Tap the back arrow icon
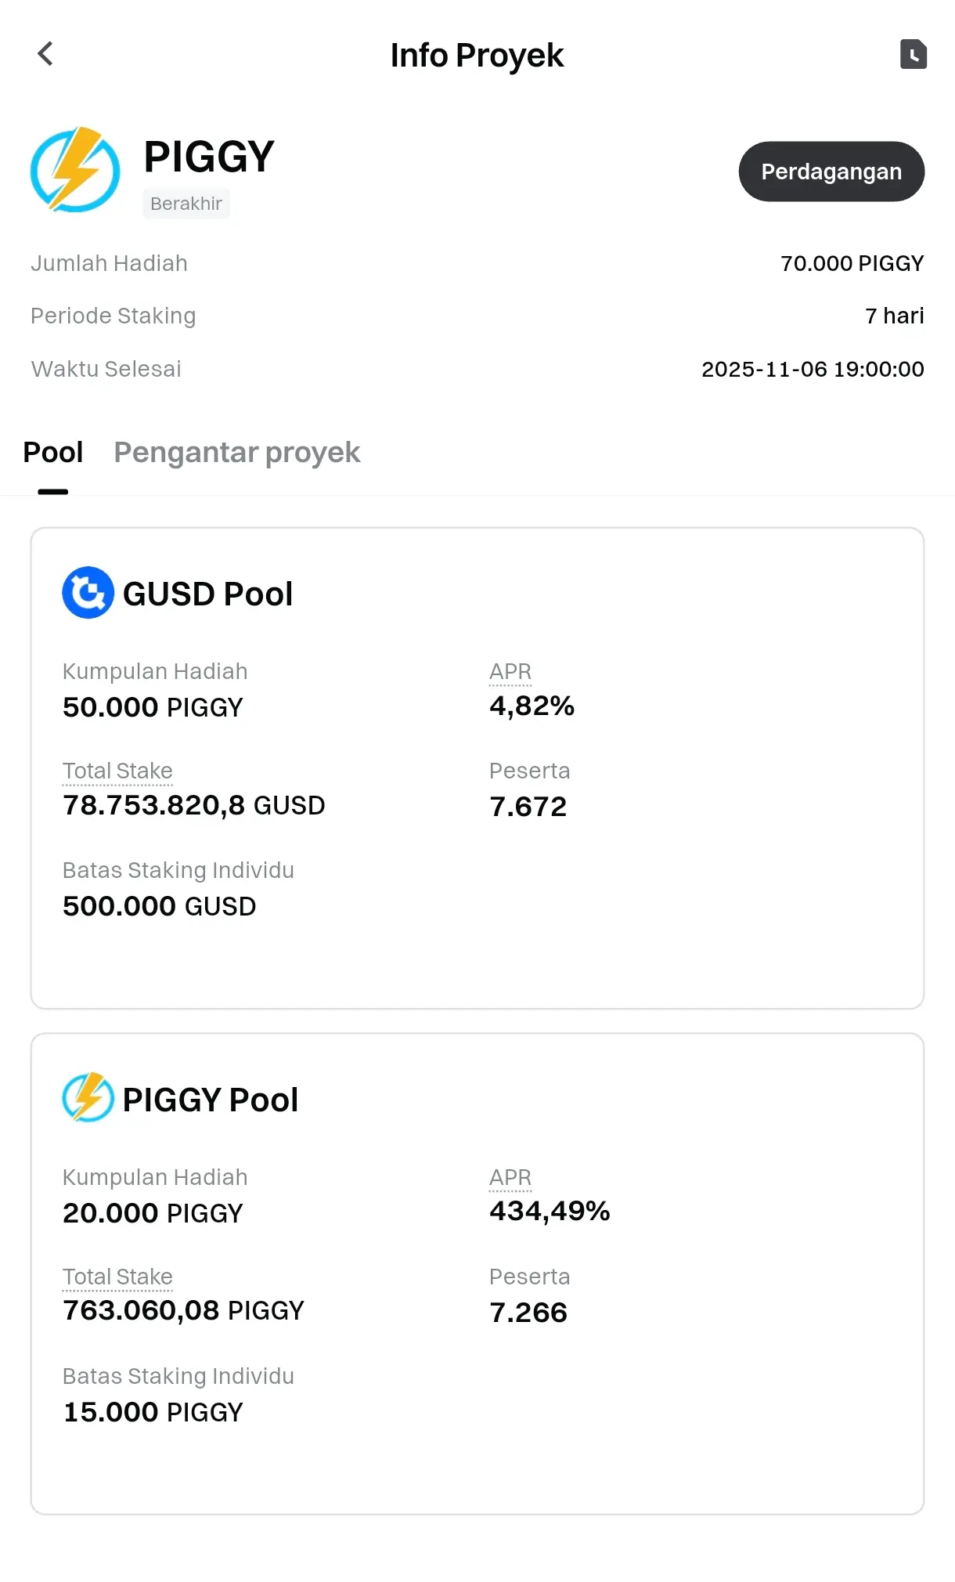 (45, 54)
